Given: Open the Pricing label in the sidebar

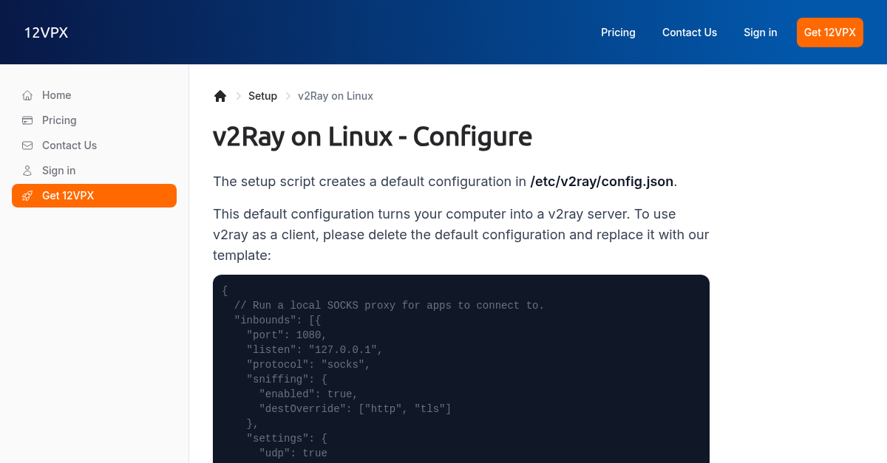Looking at the screenshot, I should point(59,120).
